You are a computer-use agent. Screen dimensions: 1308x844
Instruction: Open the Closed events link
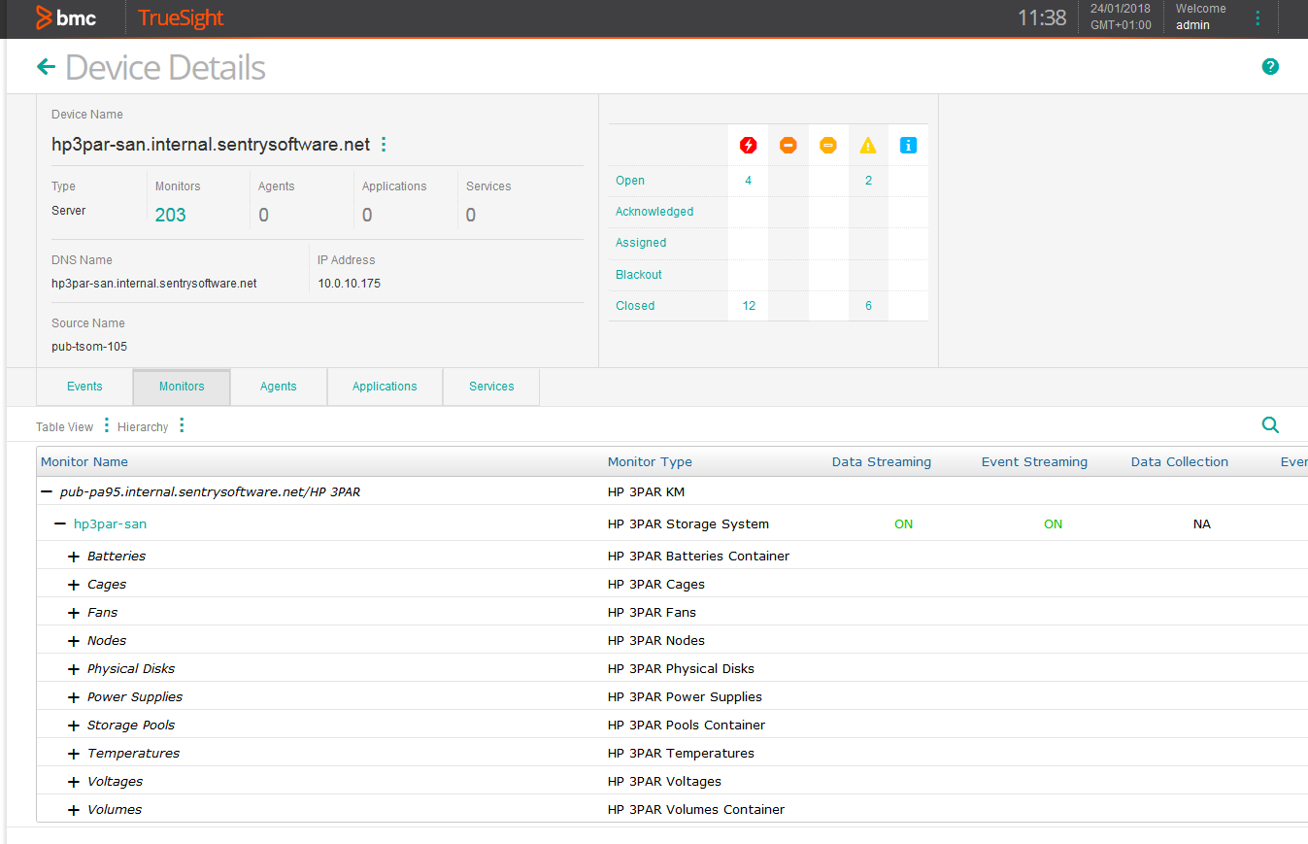(x=634, y=305)
